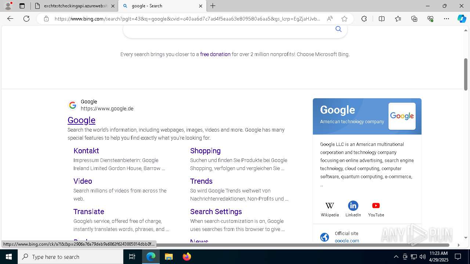Open the notification center icon
The width and height of the screenshot is (470, 264).
click(x=458, y=257)
